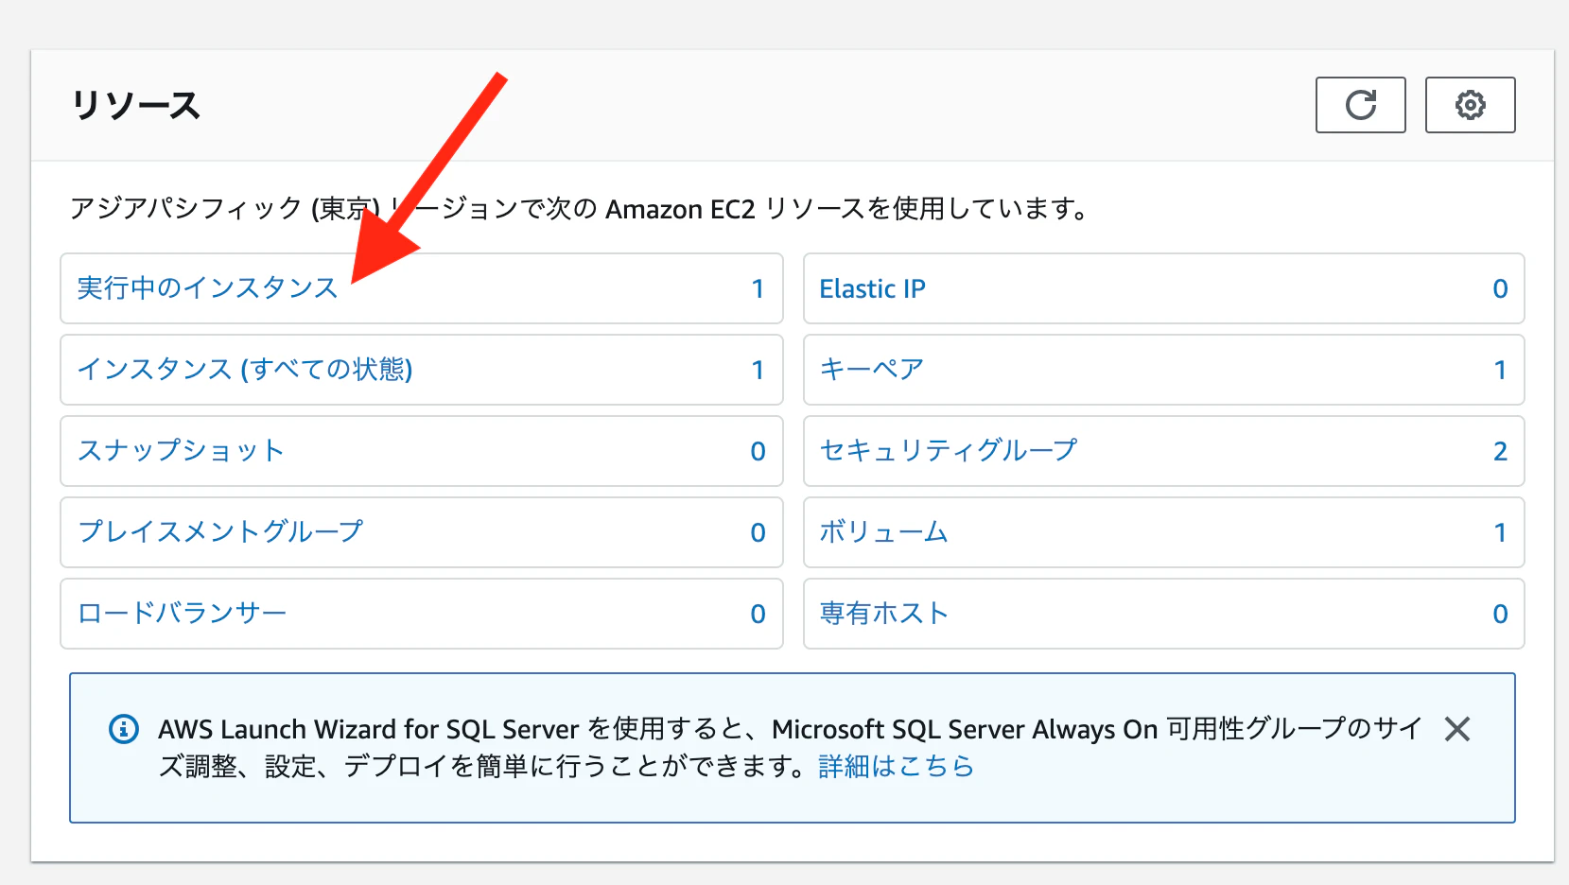Open インスタンス (すべての状態) link
1569x885 pixels.
tap(245, 370)
